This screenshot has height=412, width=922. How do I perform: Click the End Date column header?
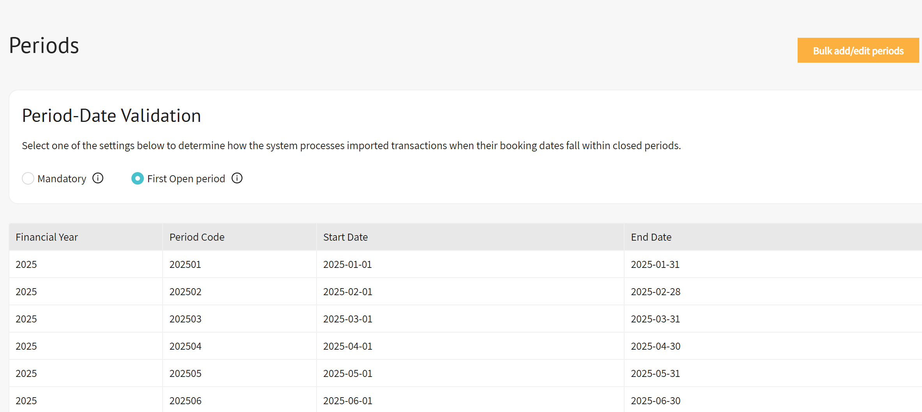tap(651, 237)
